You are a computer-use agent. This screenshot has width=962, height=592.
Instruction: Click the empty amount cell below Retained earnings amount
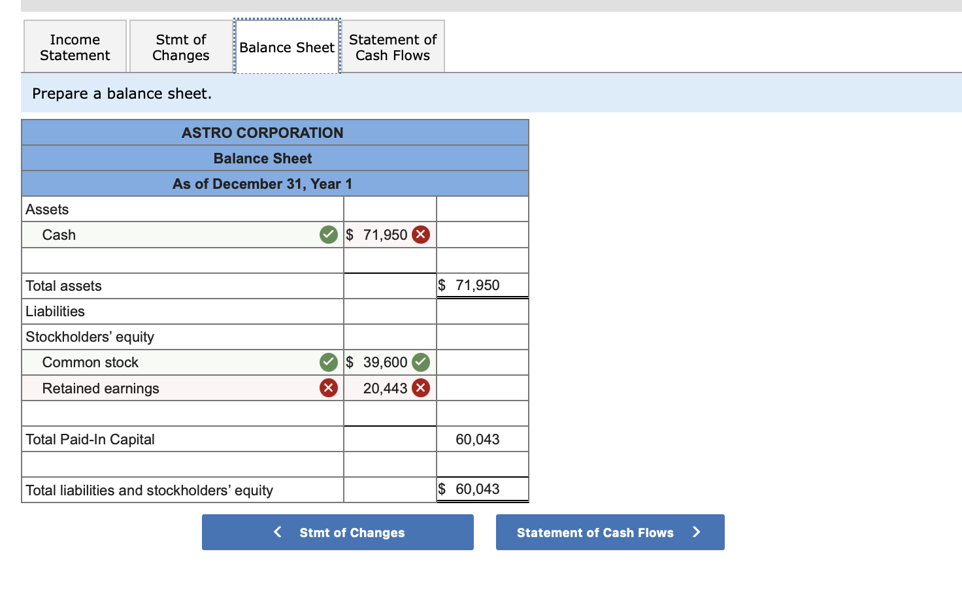coord(390,414)
